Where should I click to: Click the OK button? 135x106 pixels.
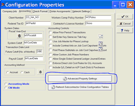(x=125, y=17)
